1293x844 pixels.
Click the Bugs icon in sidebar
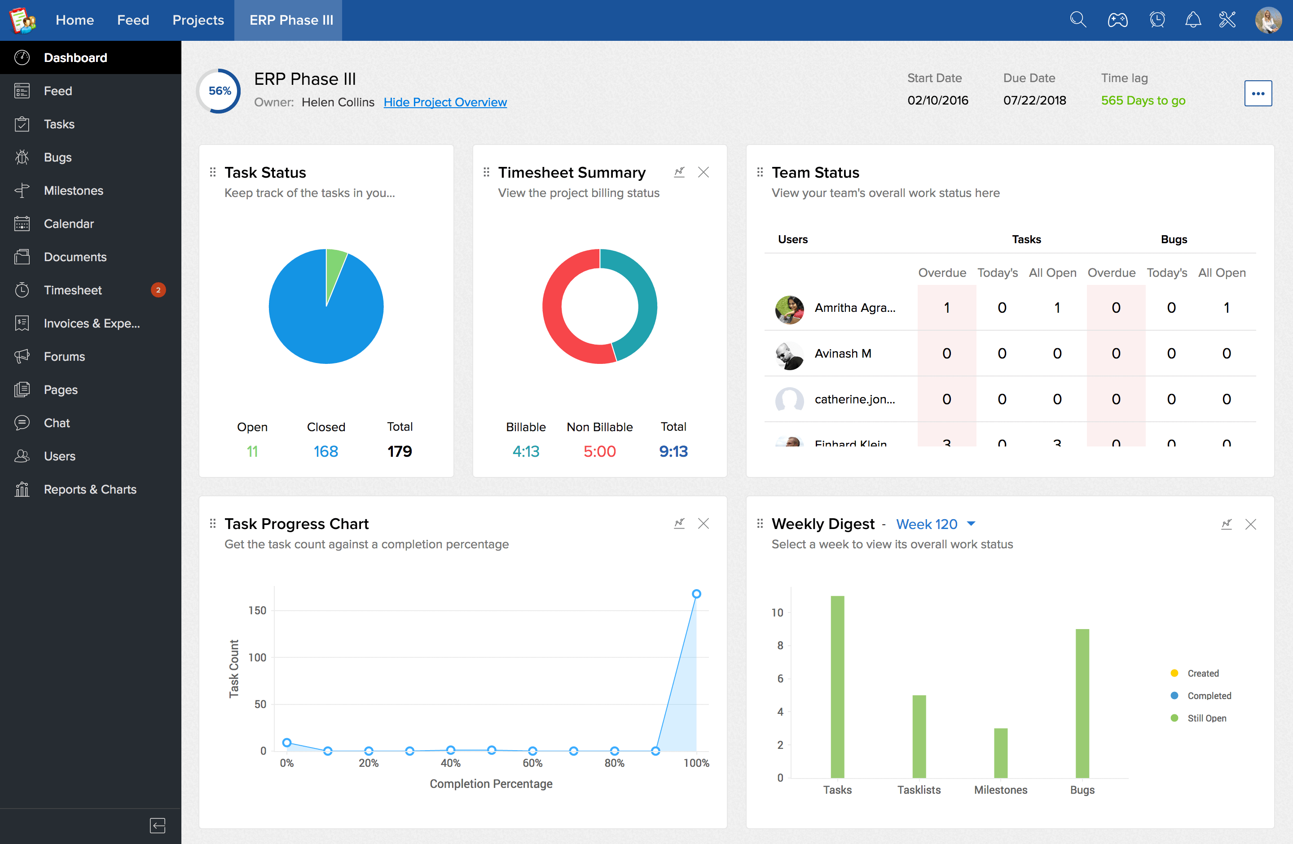point(22,156)
